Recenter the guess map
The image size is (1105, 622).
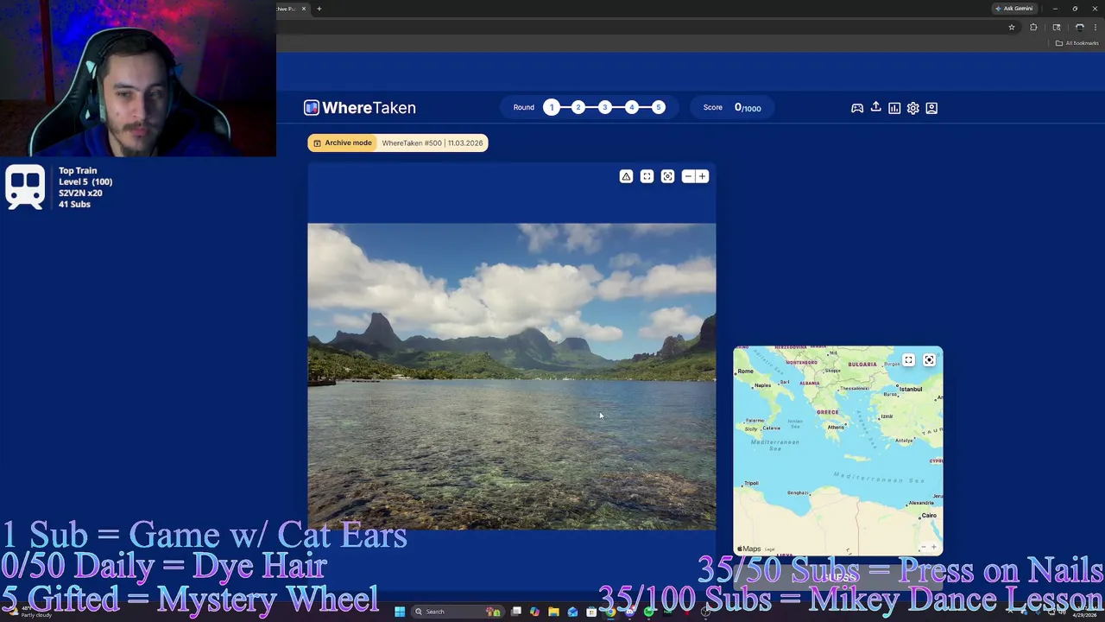tap(929, 360)
